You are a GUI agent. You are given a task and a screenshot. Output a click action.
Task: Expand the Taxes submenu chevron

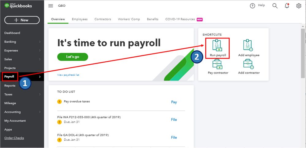(40, 95)
